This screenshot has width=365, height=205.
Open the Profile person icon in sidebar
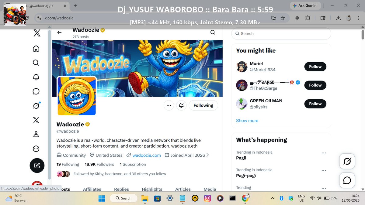coord(36,134)
